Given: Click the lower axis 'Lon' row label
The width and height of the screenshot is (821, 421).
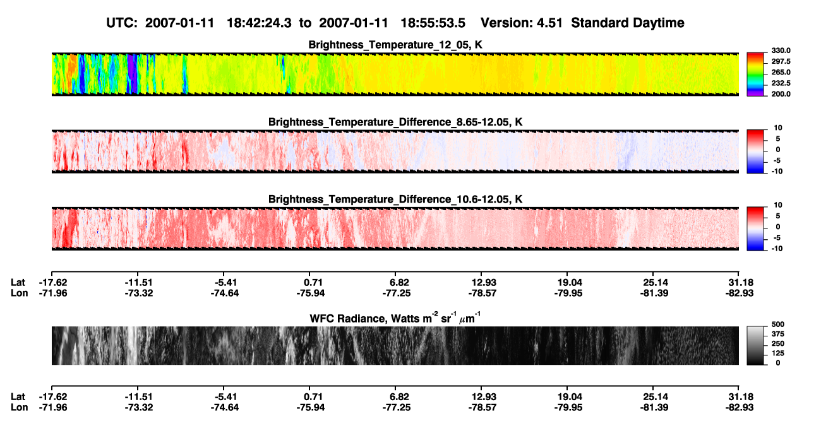Looking at the screenshot, I should click(19, 407).
